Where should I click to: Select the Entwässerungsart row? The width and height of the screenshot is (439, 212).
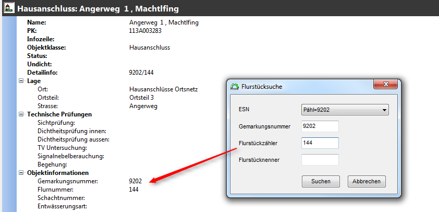(x=62, y=206)
